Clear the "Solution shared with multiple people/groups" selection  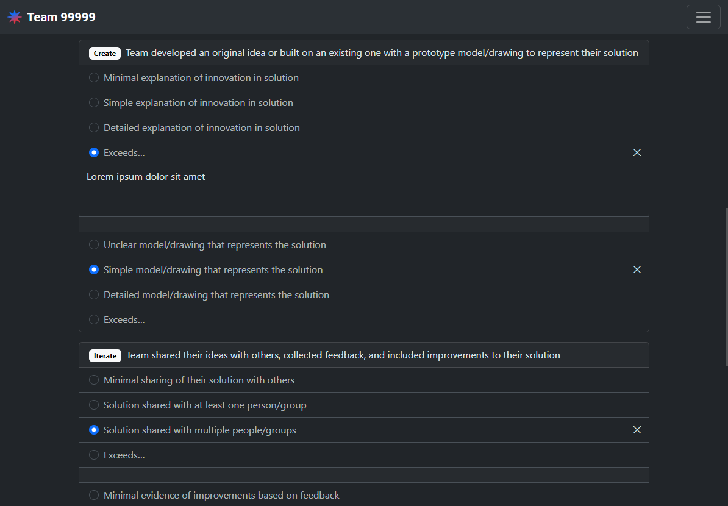point(637,430)
